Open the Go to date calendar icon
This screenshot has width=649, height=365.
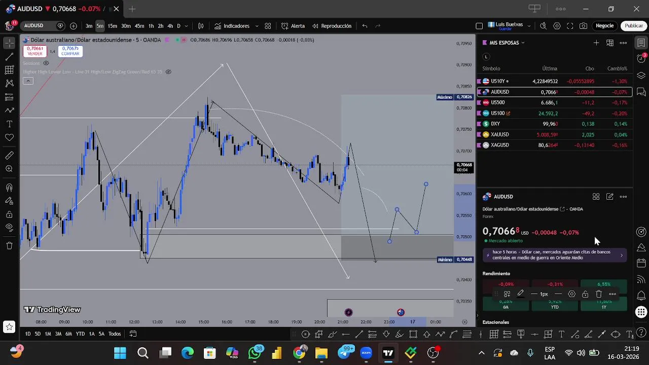click(x=133, y=334)
